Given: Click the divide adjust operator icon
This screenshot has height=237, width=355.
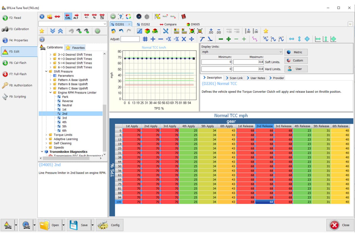Looking at the screenshot, I should [191, 39].
